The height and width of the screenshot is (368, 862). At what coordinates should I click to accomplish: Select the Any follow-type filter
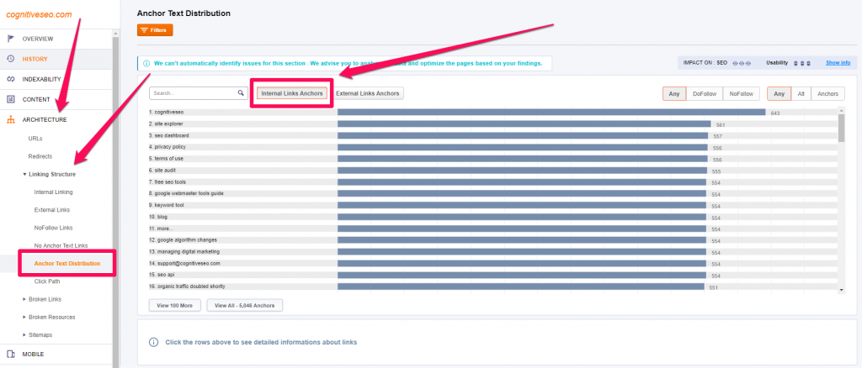tap(674, 94)
